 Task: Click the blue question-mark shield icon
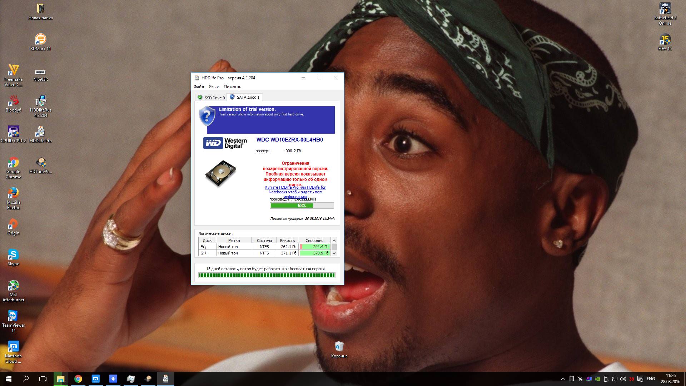point(207,116)
